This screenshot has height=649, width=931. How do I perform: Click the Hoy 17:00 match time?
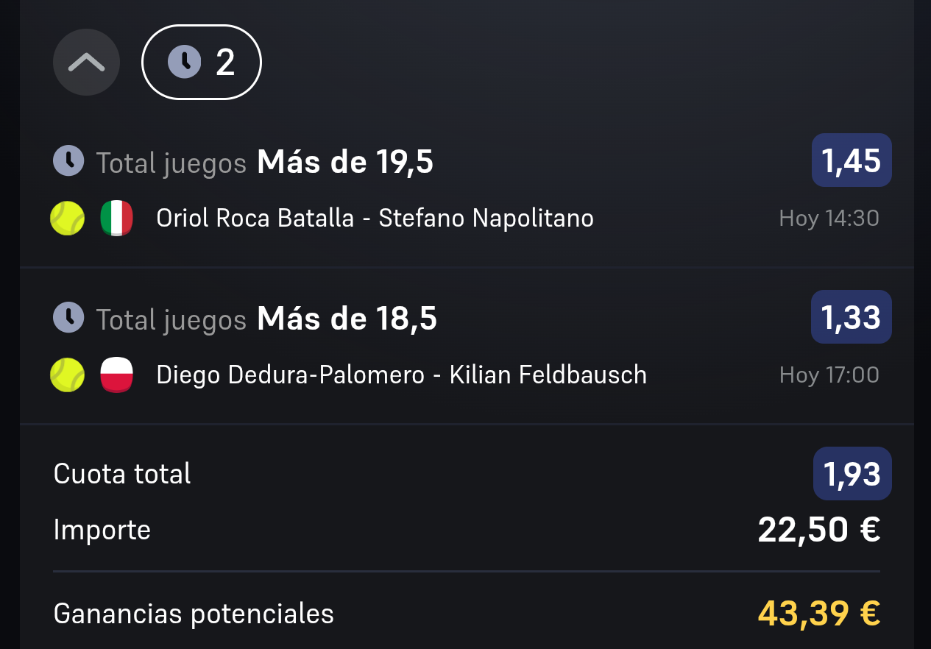(x=829, y=375)
